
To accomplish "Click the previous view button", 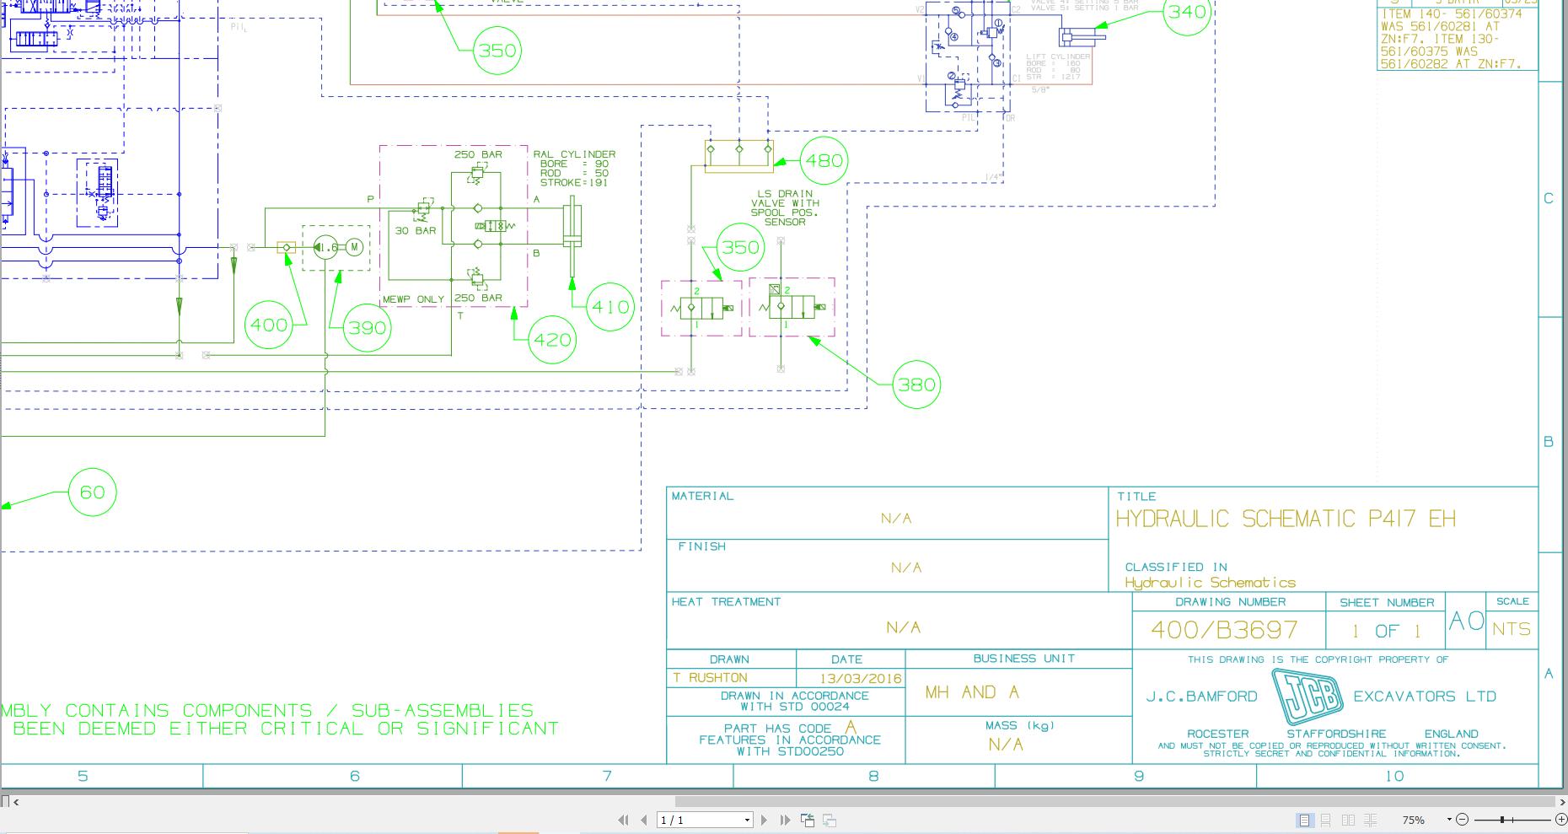I will pos(808,820).
